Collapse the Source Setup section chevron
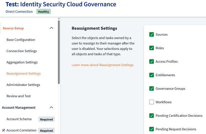 (51, 28)
